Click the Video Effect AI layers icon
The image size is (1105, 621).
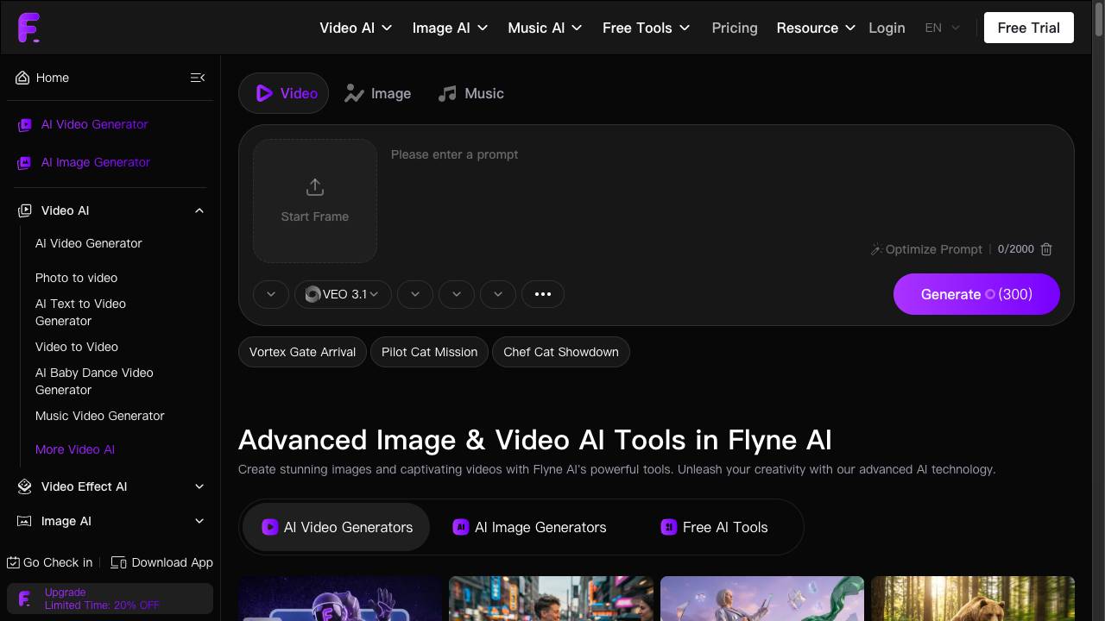tap(25, 486)
